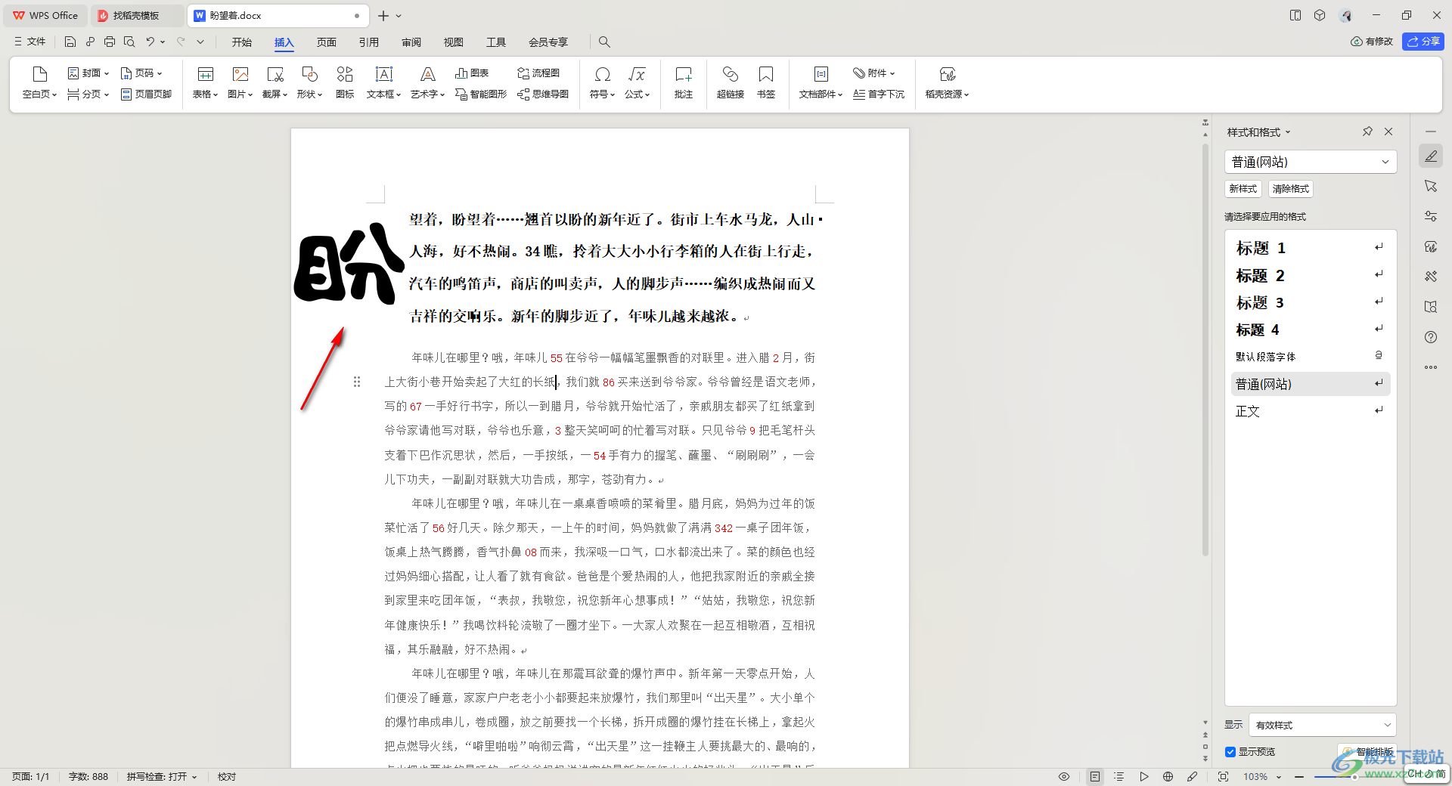
Task: Open the File (文件) menu
Action: click(30, 42)
